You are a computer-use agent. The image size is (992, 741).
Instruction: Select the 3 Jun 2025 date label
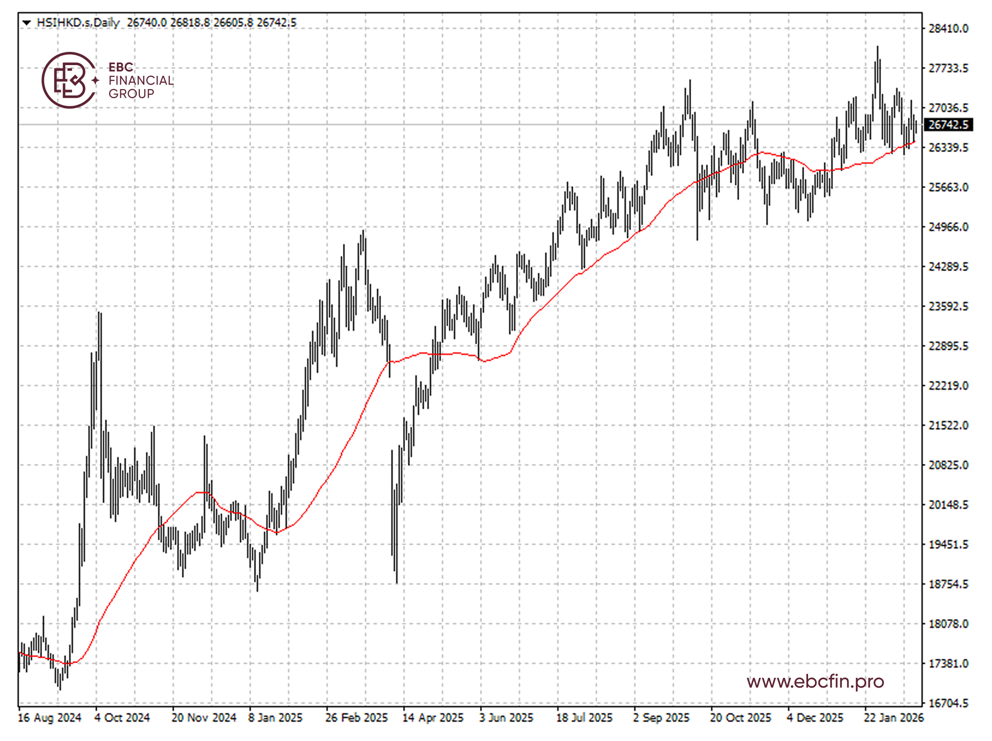(x=506, y=718)
